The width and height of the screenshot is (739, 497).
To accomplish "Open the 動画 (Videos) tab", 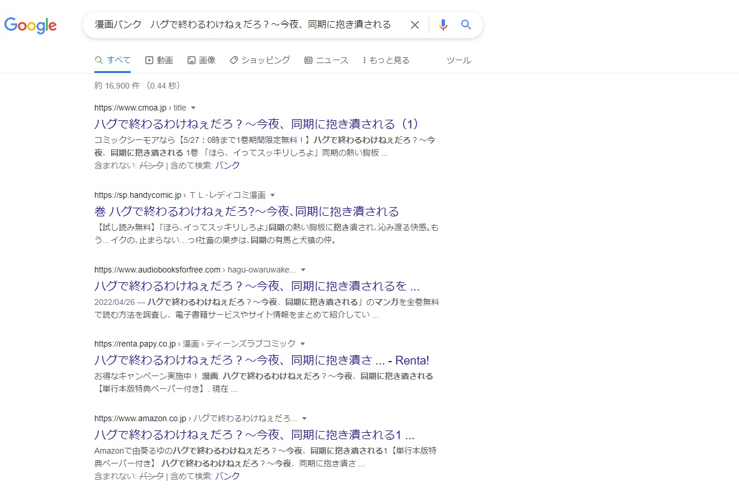I will tap(159, 60).
